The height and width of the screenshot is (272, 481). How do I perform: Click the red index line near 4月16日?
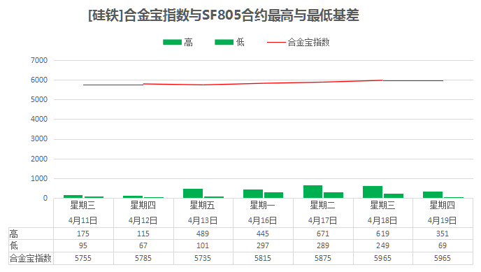[x=263, y=83]
